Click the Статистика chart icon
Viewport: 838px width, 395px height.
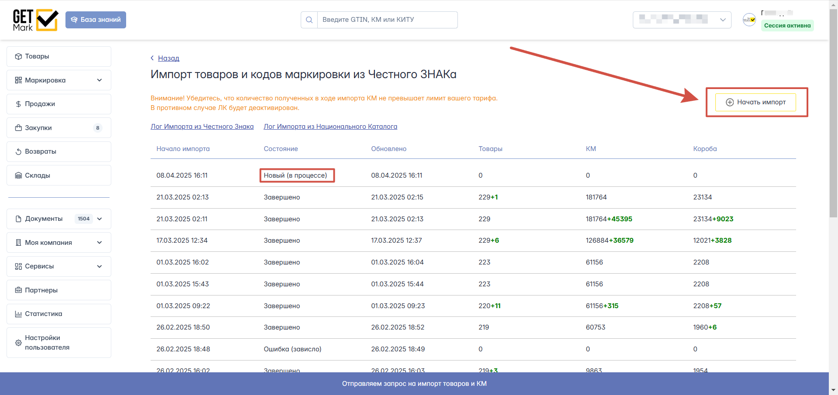(x=18, y=314)
